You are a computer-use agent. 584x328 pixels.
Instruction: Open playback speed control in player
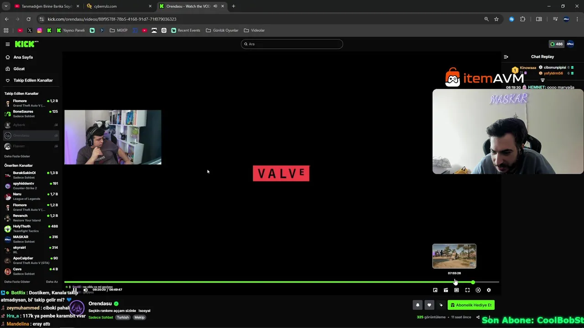click(478, 290)
